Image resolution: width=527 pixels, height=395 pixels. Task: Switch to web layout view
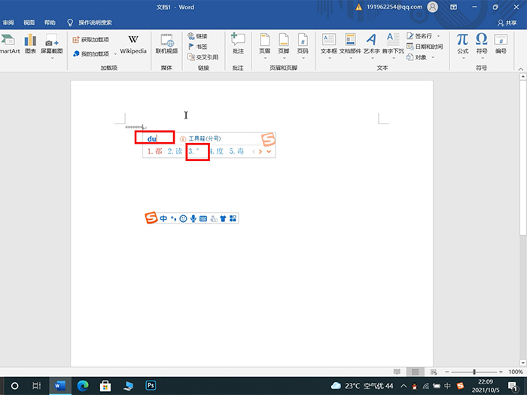pos(434,372)
